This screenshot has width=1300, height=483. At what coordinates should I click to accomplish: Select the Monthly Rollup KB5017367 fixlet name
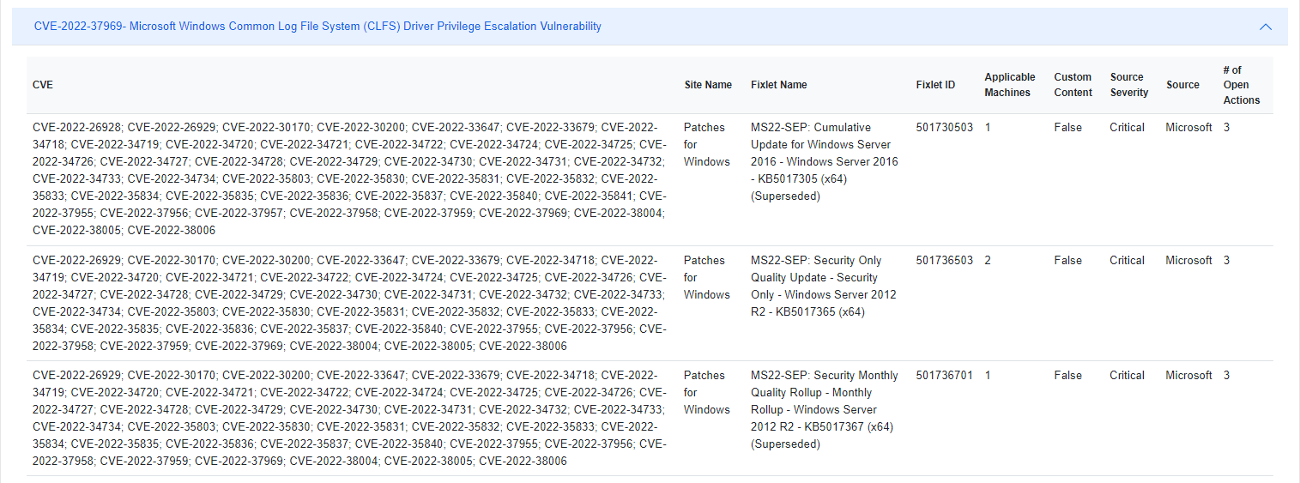tap(824, 409)
